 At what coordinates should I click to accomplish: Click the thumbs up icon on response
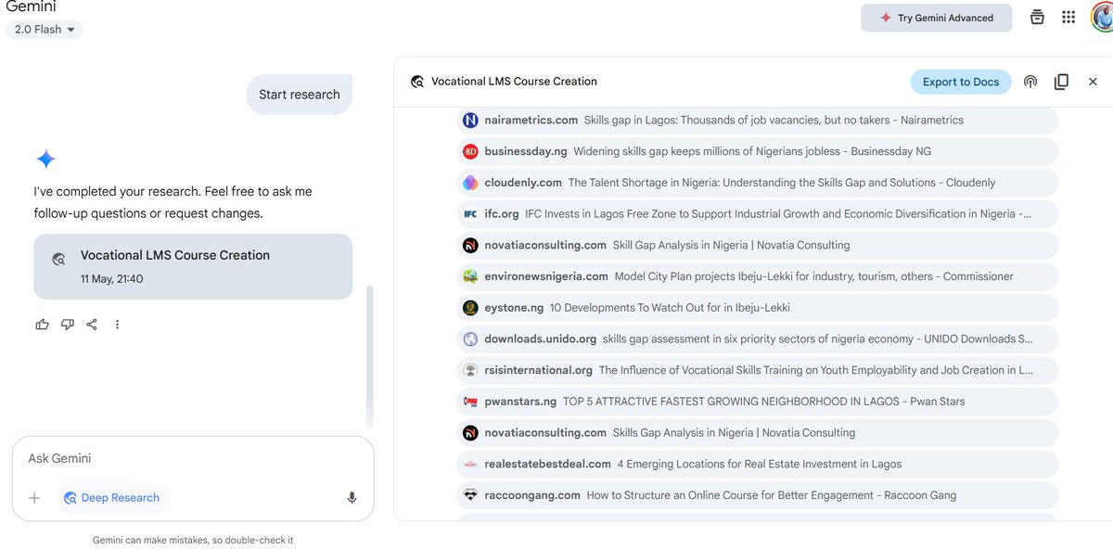(x=42, y=325)
